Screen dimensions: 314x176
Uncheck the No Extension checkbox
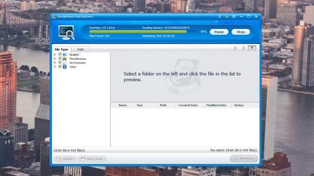(x=60, y=63)
